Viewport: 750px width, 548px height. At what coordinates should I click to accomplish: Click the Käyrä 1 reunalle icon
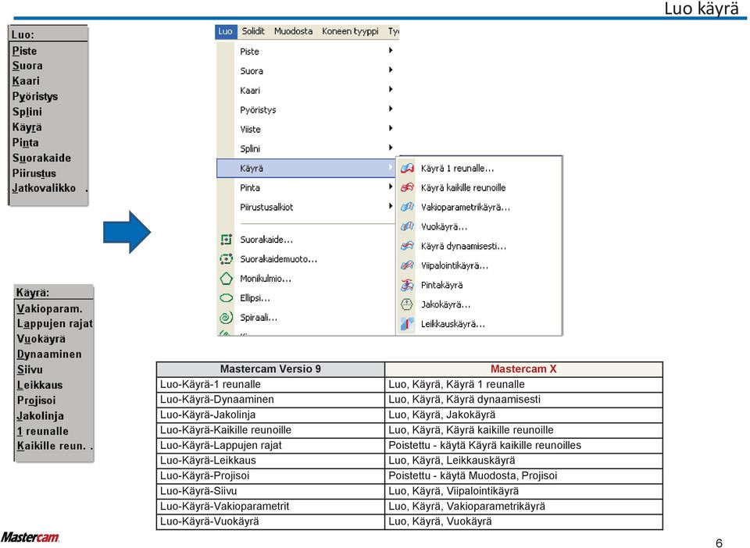tap(407, 168)
